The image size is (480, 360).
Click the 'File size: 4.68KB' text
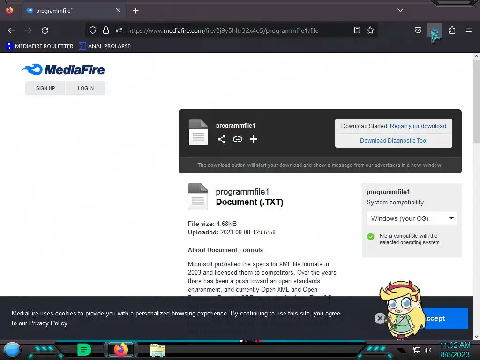point(212,224)
